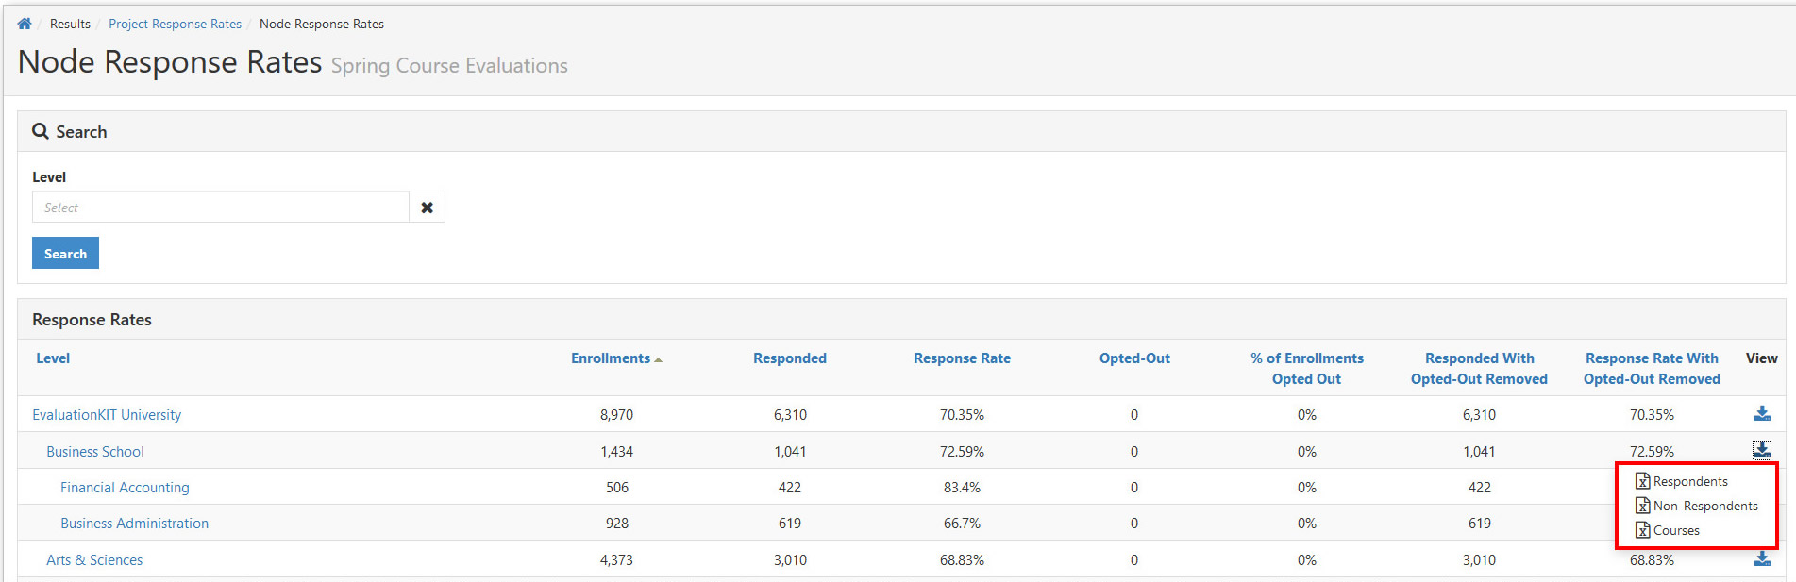Go to the home icon in breadcrumb
This screenshot has height=582, width=1796.
click(25, 24)
